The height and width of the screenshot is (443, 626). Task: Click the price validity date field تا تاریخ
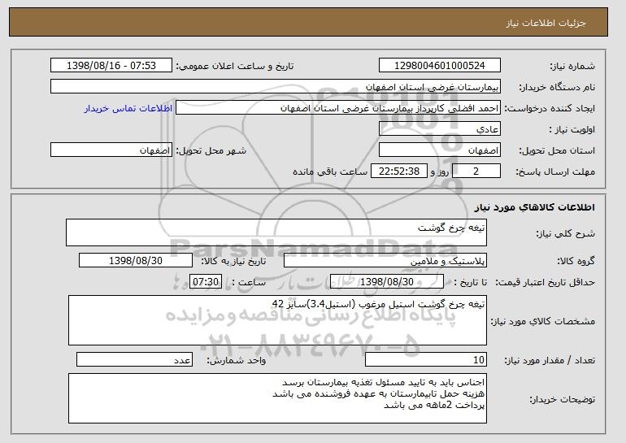click(x=387, y=282)
